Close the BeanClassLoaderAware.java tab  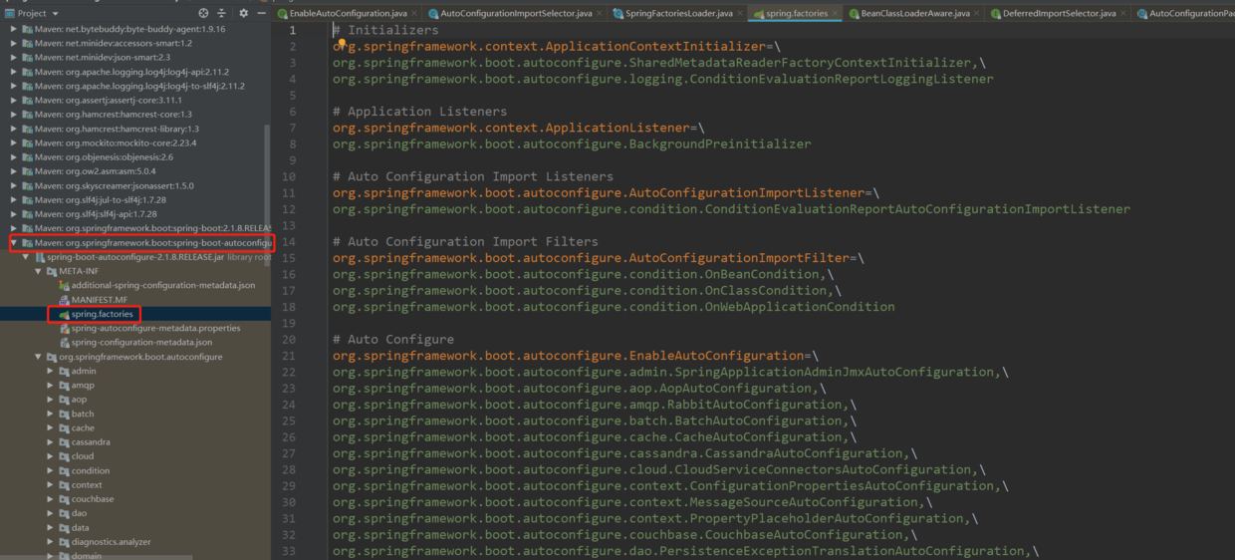pos(978,13)
